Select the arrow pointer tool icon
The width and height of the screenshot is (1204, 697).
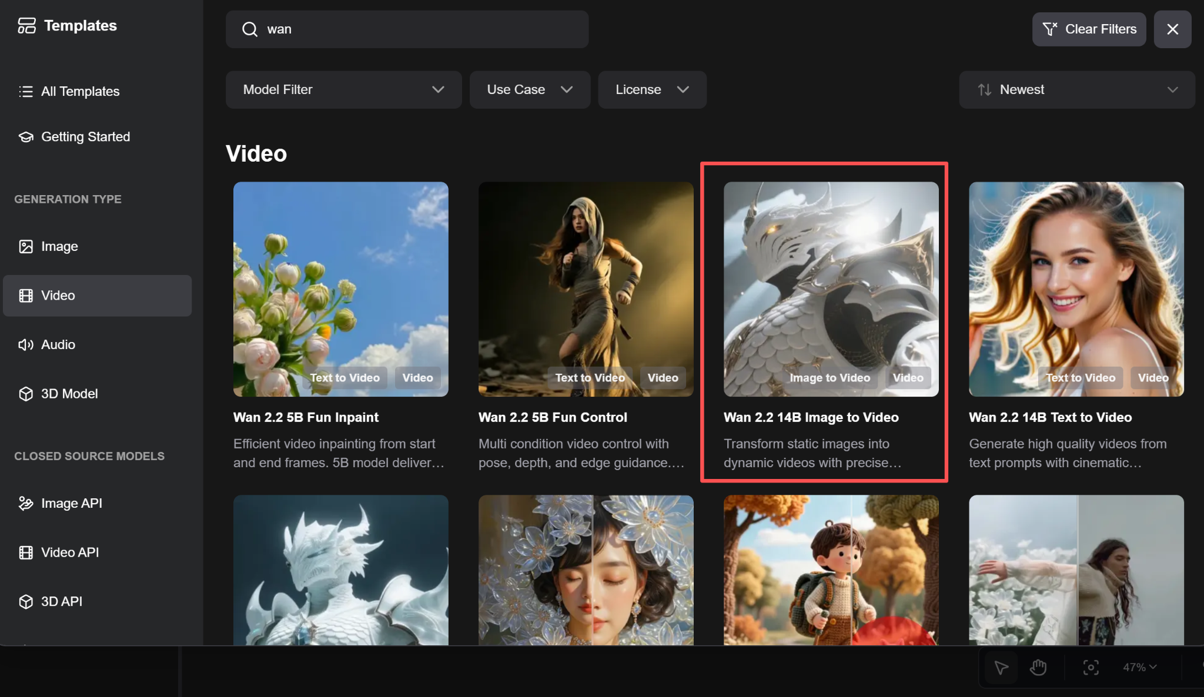[1001, 668]
